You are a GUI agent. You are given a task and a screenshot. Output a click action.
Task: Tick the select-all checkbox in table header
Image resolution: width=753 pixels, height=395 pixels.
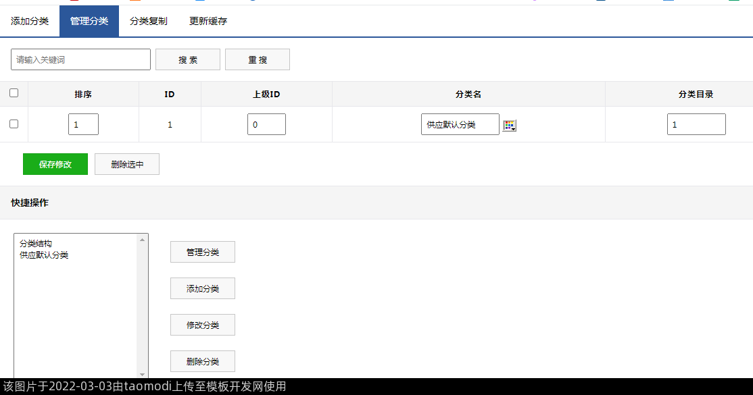(x=14, y=93)
